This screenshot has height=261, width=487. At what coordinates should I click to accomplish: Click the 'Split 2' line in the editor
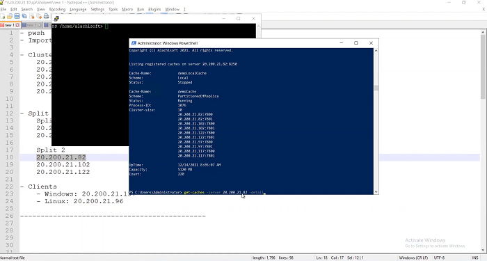(51, 150)
